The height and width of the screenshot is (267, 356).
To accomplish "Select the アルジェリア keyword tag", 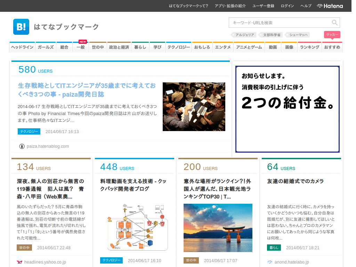I will click(244, 35).
